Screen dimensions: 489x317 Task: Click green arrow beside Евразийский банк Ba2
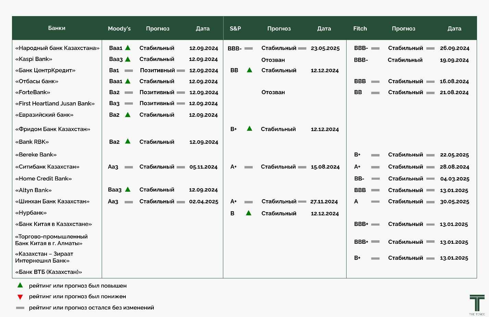pyautogui.click(x=128, y=115)
